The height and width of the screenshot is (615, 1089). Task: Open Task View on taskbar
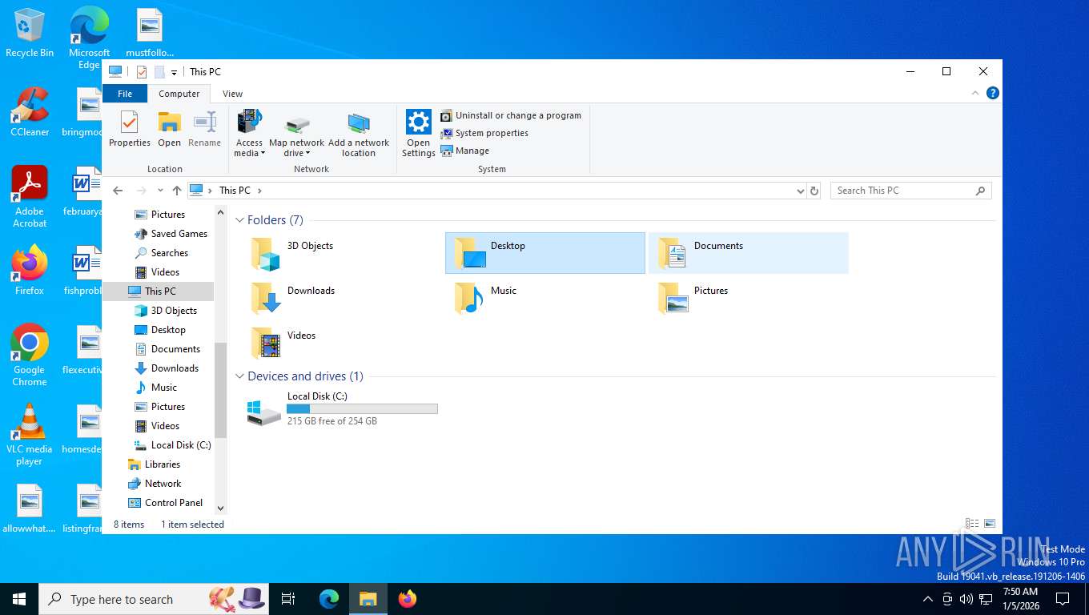tap(288, 599)
